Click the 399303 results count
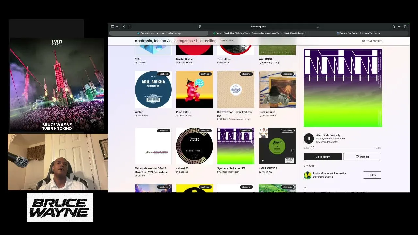 [372, 41]
